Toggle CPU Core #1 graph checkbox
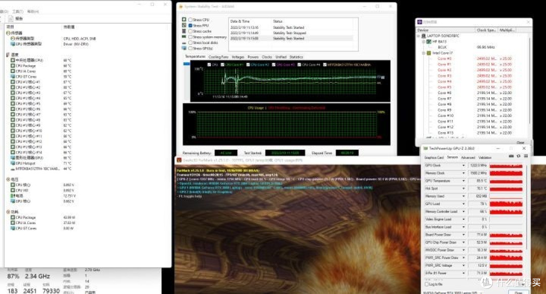This screenshot has height=294, width=546. pyautogui.click(x=222, y=65)
